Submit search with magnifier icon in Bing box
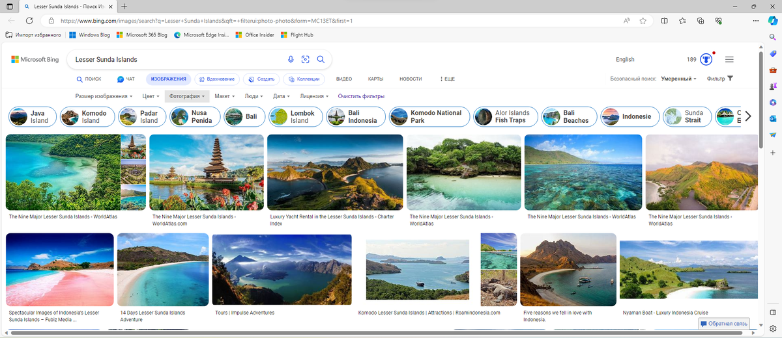The width and height of the screenshot is (782, 338). 321,59
